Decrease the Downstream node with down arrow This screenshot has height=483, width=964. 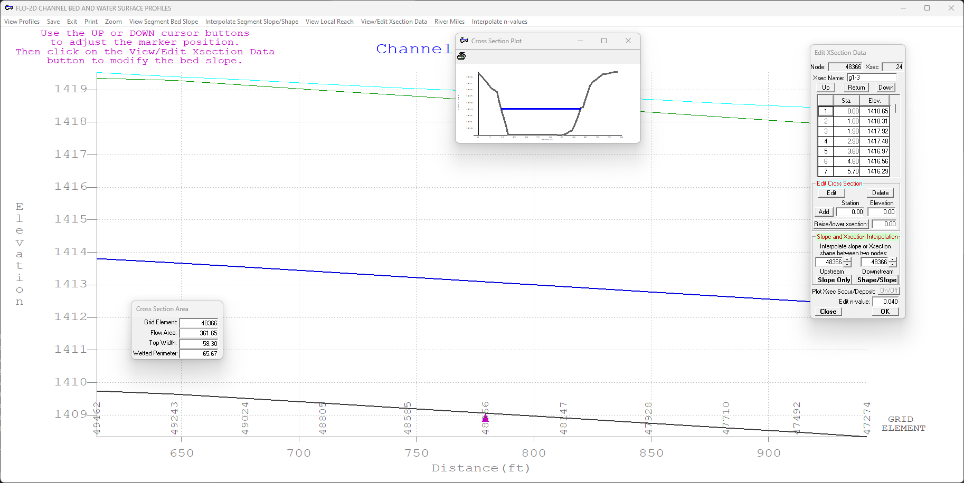[x=893, y=265]
